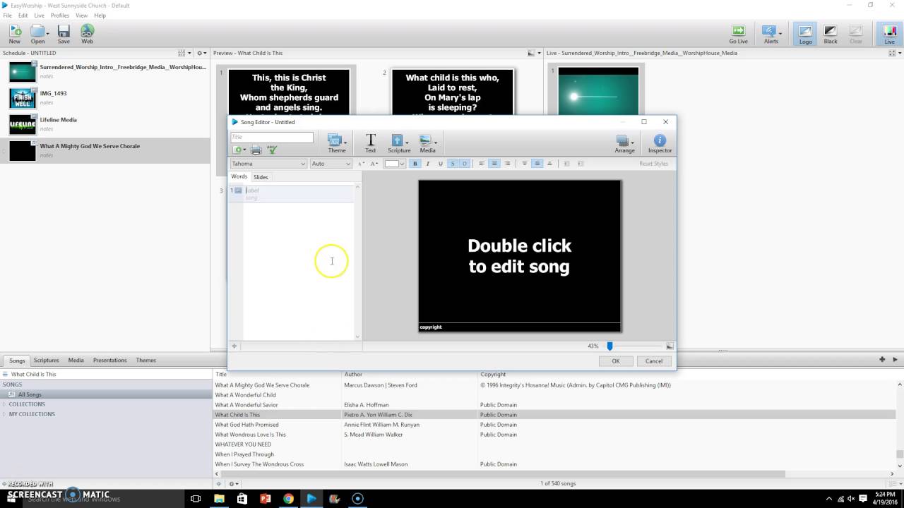
Task: Toggle text Outline (O) in Song Editor
Action: 464,164
